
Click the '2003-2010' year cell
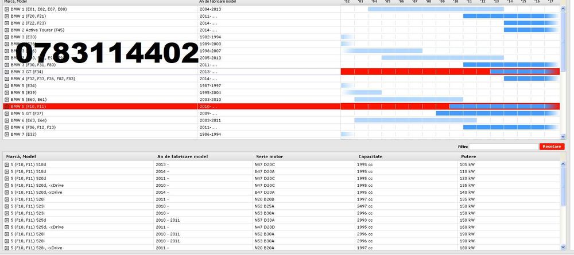point(210,99)
